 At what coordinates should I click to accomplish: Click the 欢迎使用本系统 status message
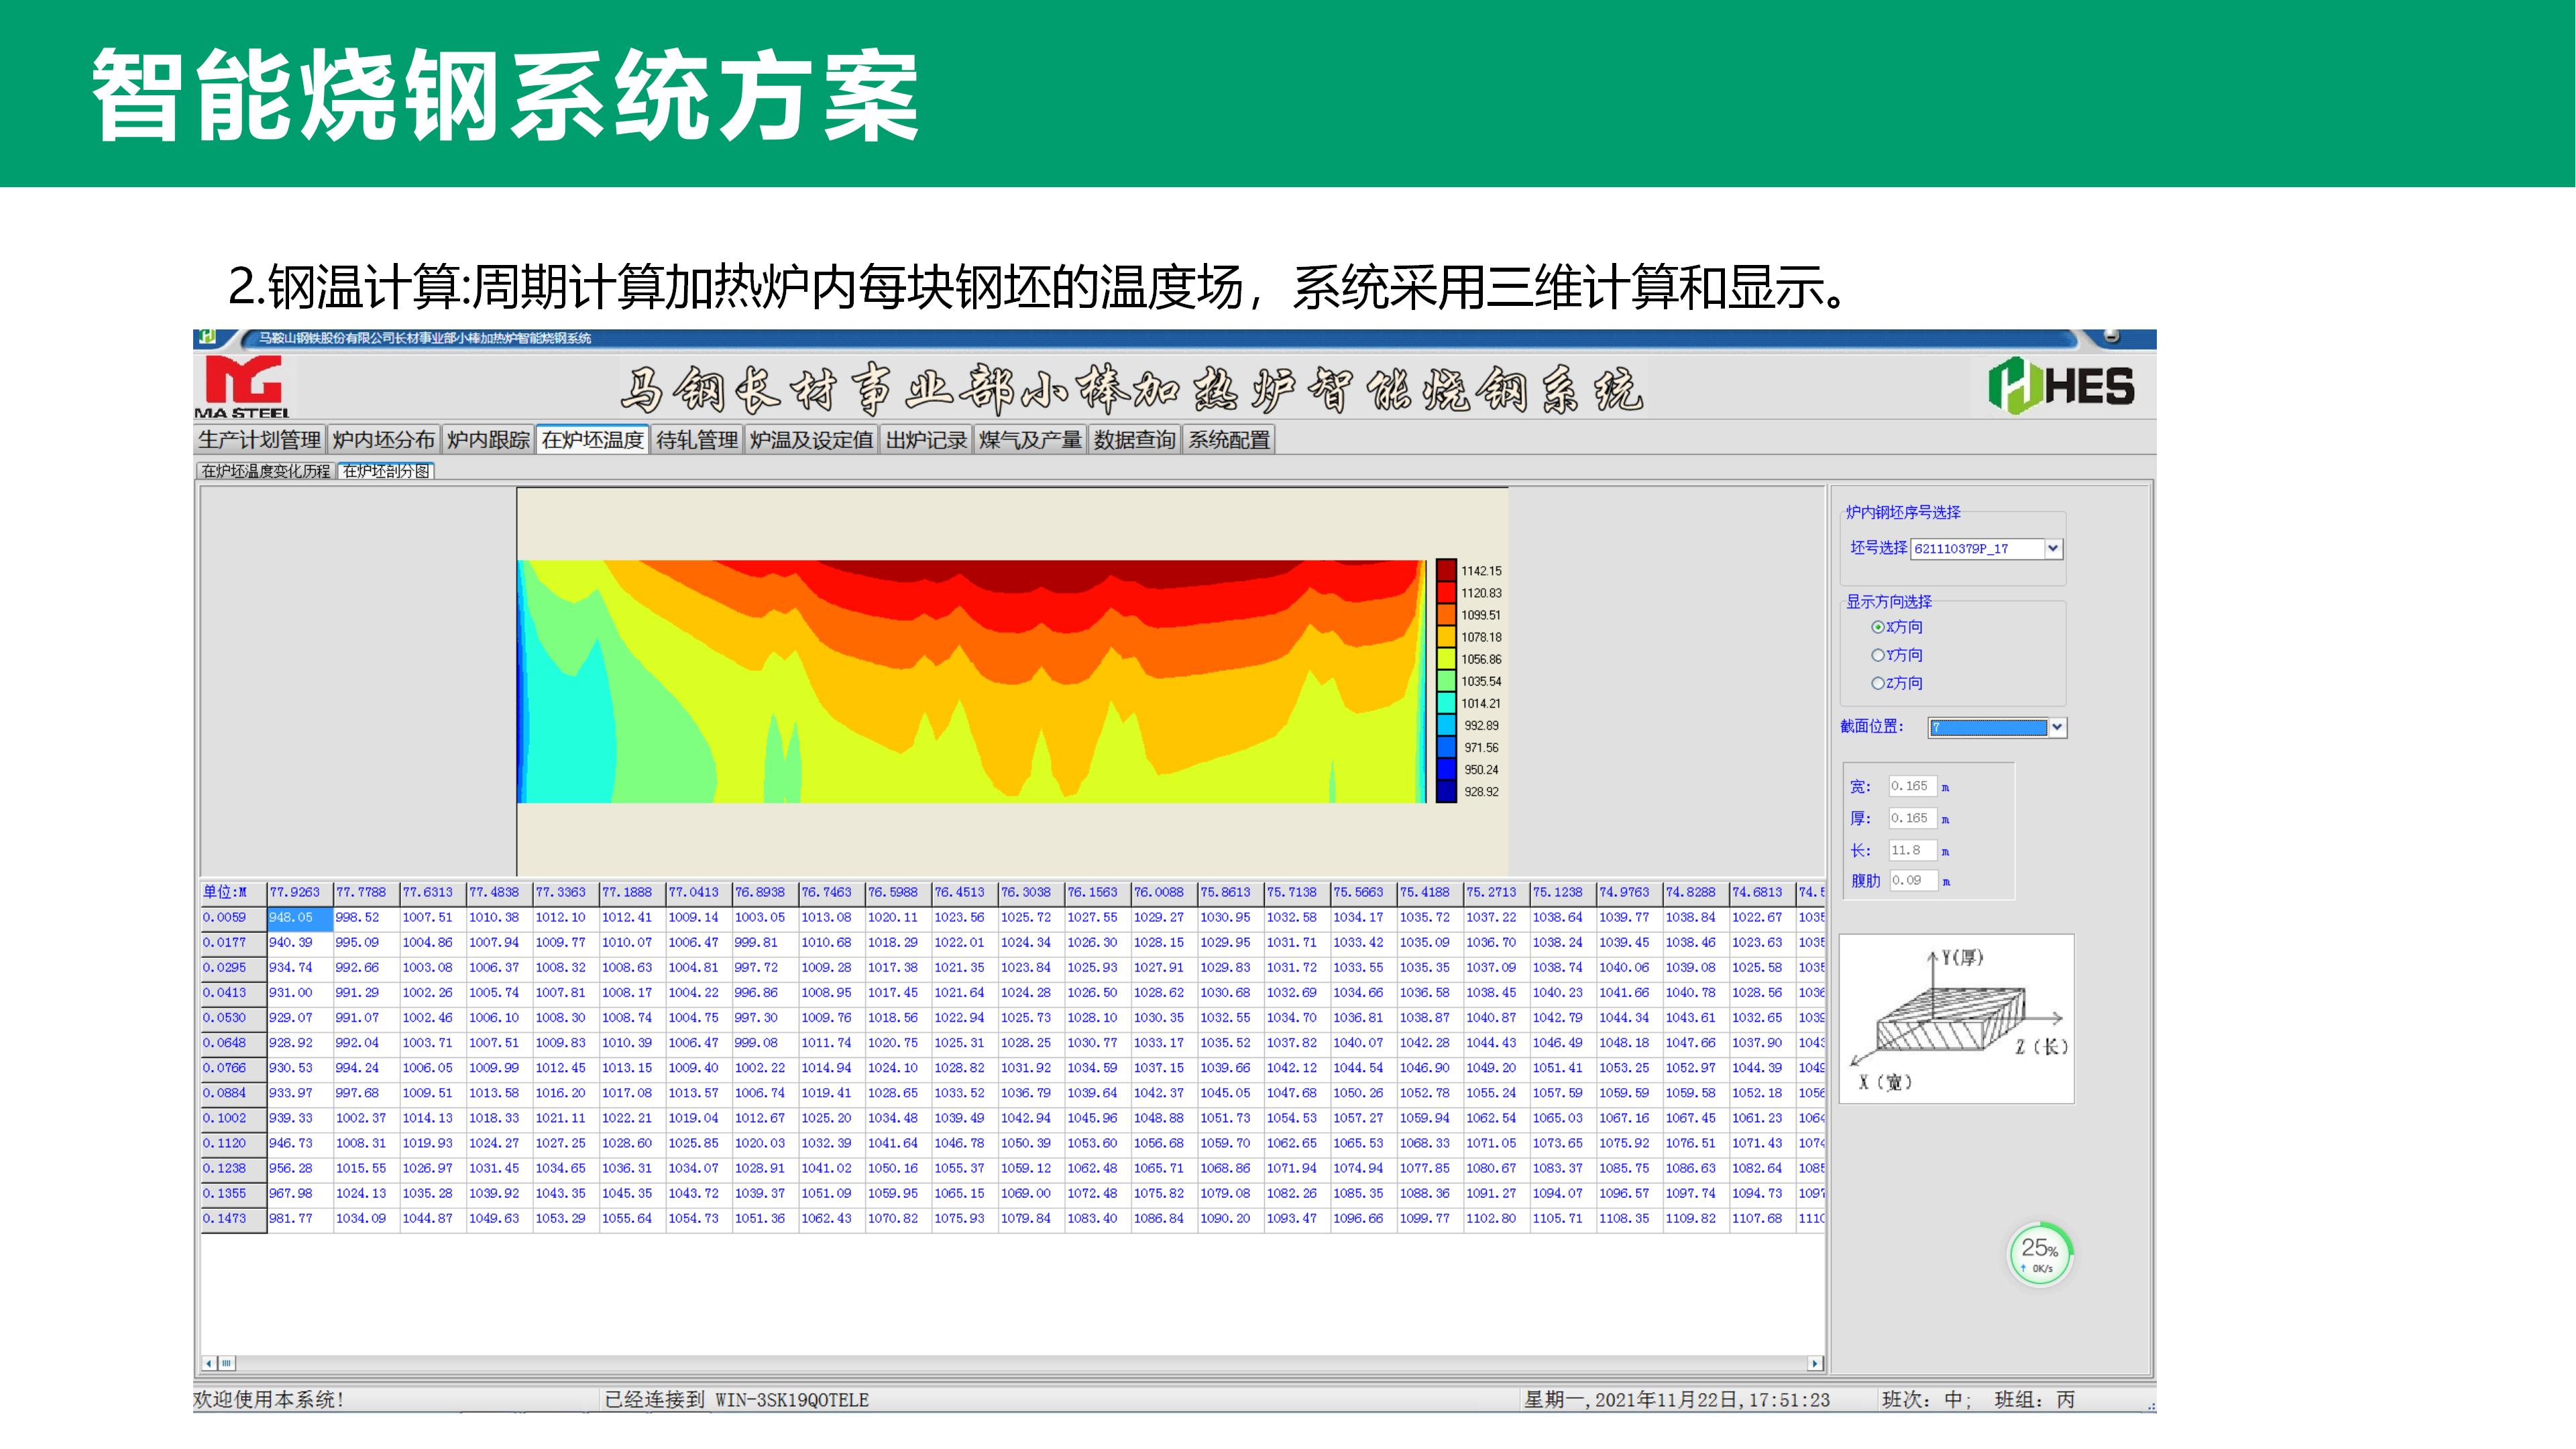tap(269, 1400)
